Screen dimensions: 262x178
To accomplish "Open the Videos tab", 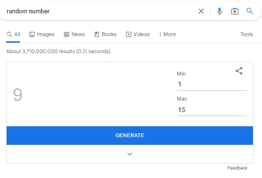I will (x=138, y=34).
